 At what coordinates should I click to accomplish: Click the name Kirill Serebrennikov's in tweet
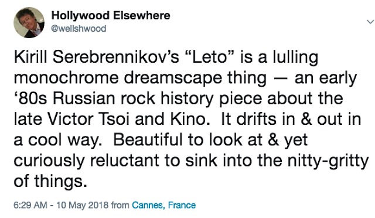(x=97, y=57)
